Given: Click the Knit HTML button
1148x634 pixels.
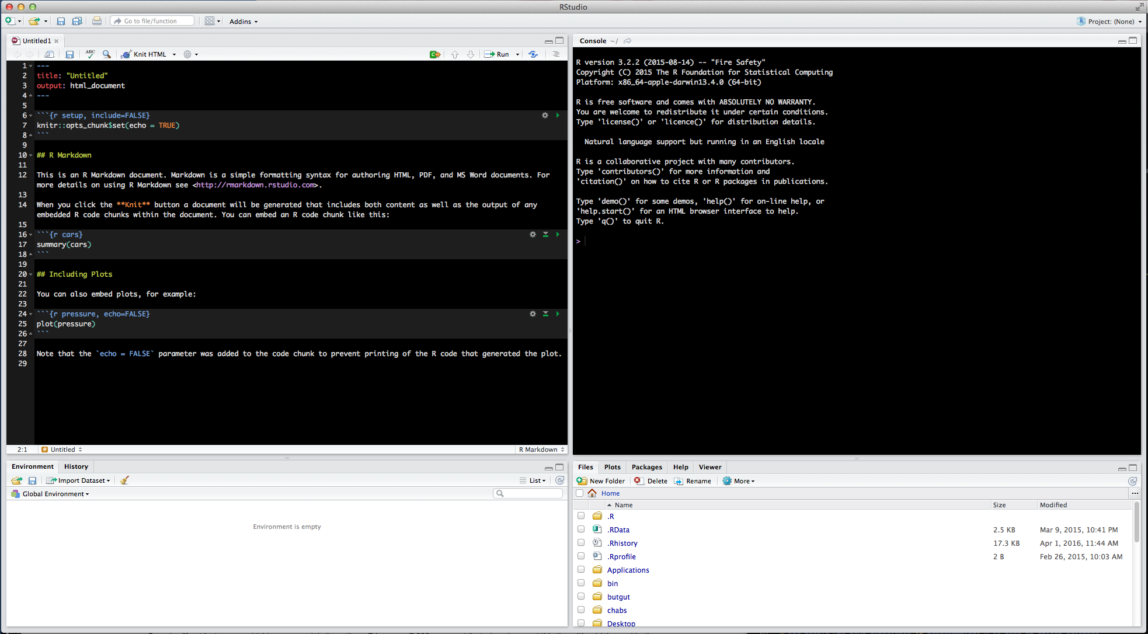Looking at the screenshot, I should coord(144,54).
